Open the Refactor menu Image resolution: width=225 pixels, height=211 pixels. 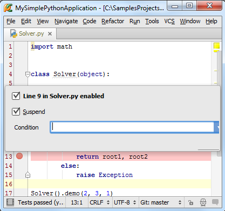click(x=113, y=21)
